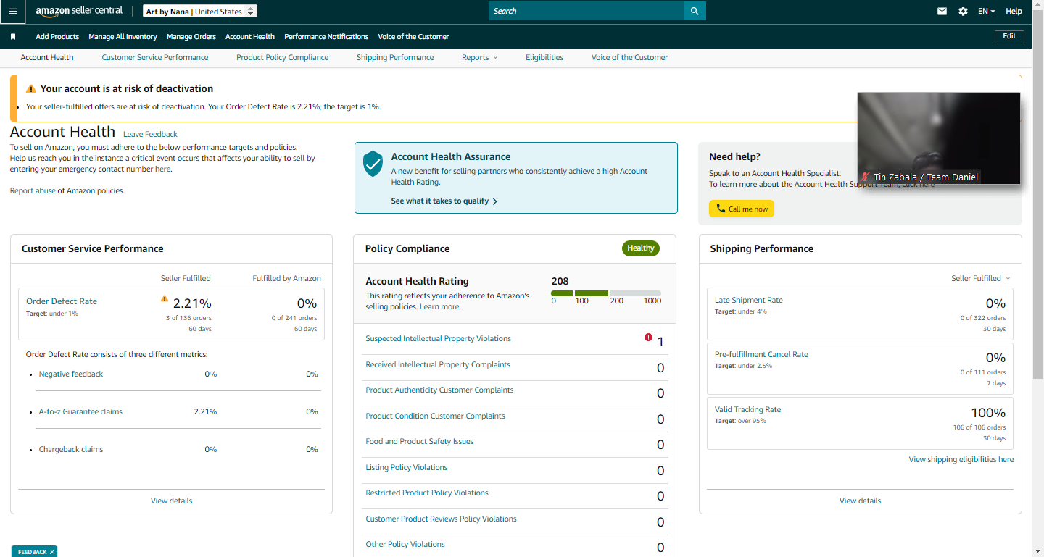Image resolution: width=1044 pixels, height=557 pixels.
Task: Click the Report abuse link
Action: point(33,190)
